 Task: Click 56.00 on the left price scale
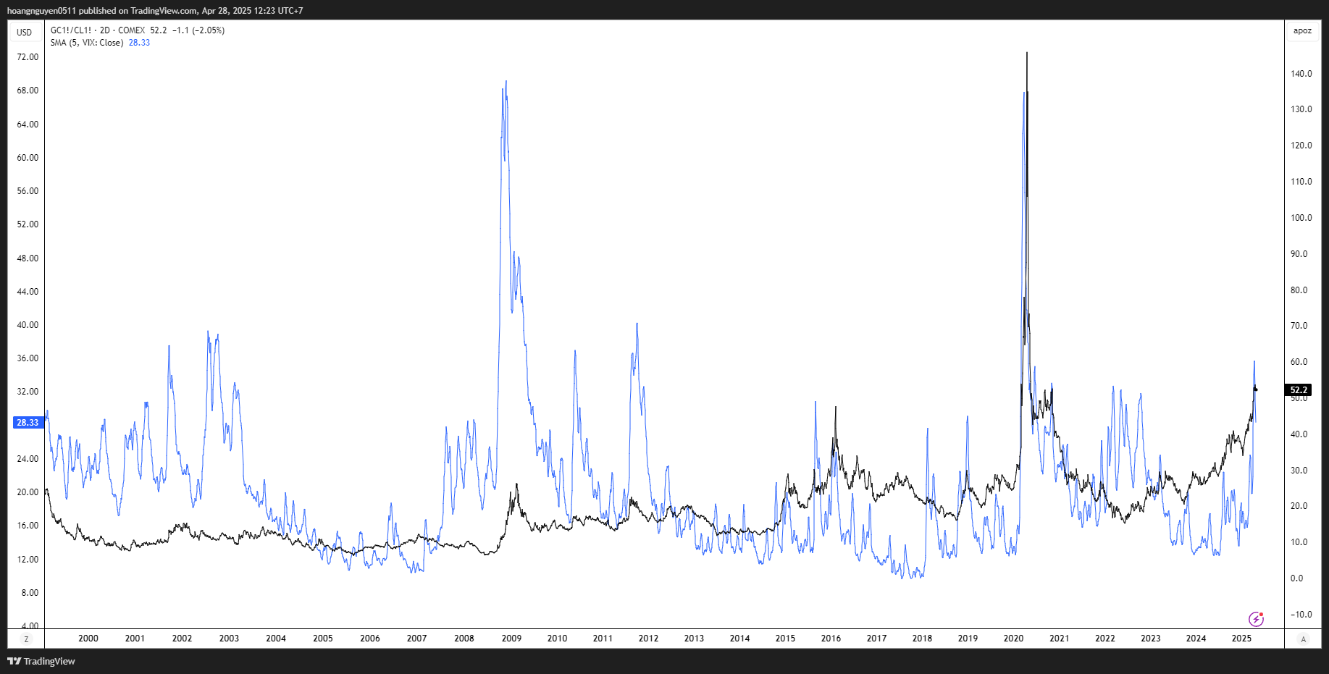point(28,191)
